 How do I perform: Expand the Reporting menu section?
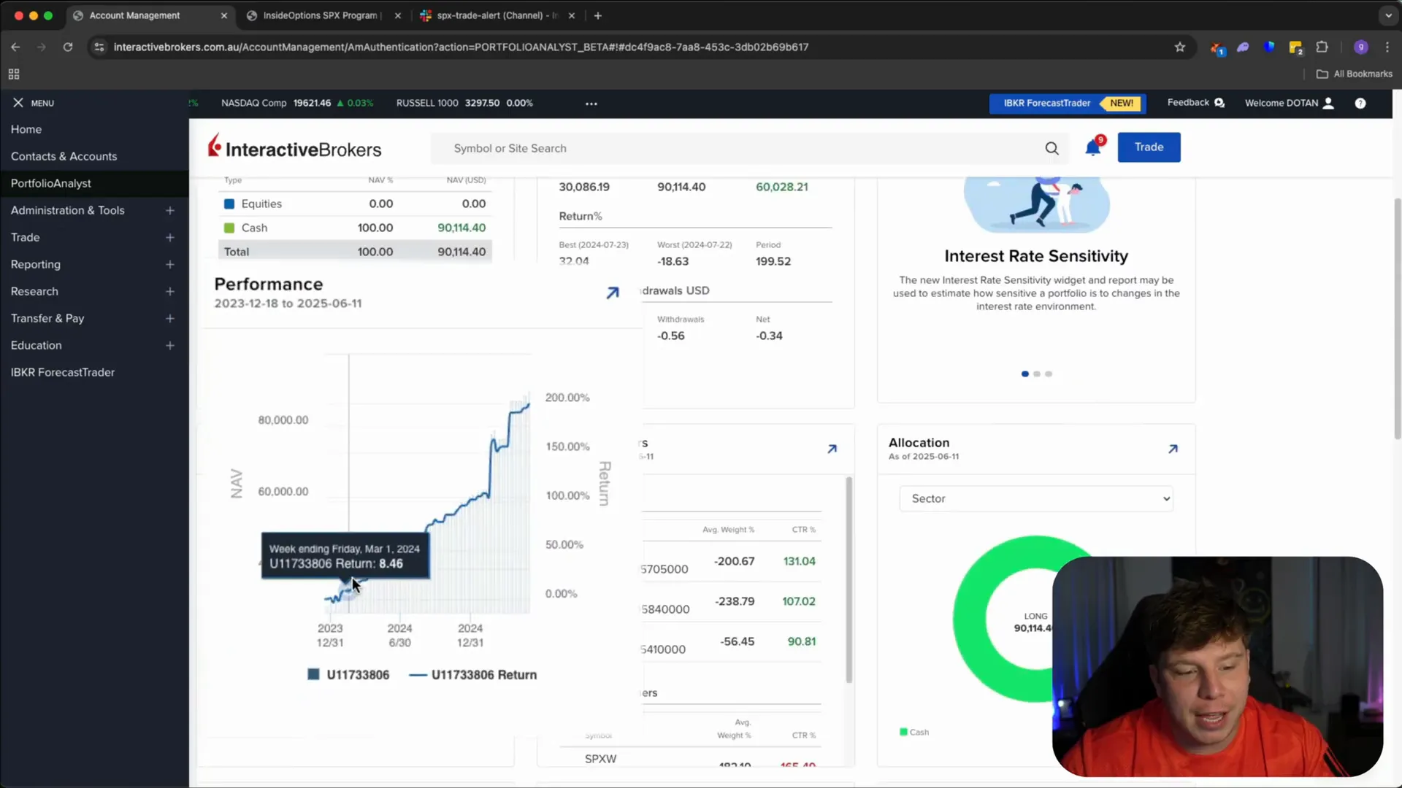tap(169, 264)
